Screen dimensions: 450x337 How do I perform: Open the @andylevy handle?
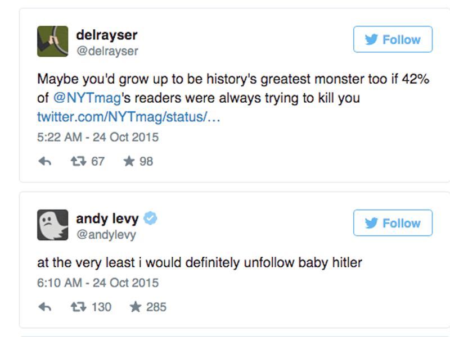tap(106, 235)
